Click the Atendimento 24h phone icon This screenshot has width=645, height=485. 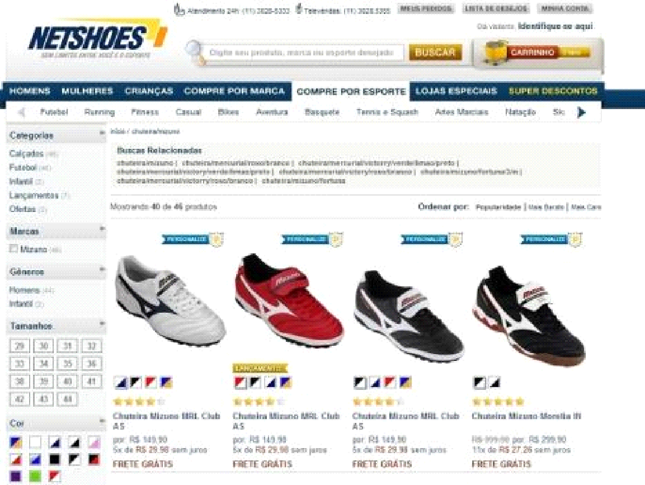point(178,9)
